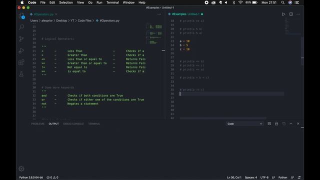Place cursor on line 'a = 10'
Screen dimensions: 320x180
184,41
